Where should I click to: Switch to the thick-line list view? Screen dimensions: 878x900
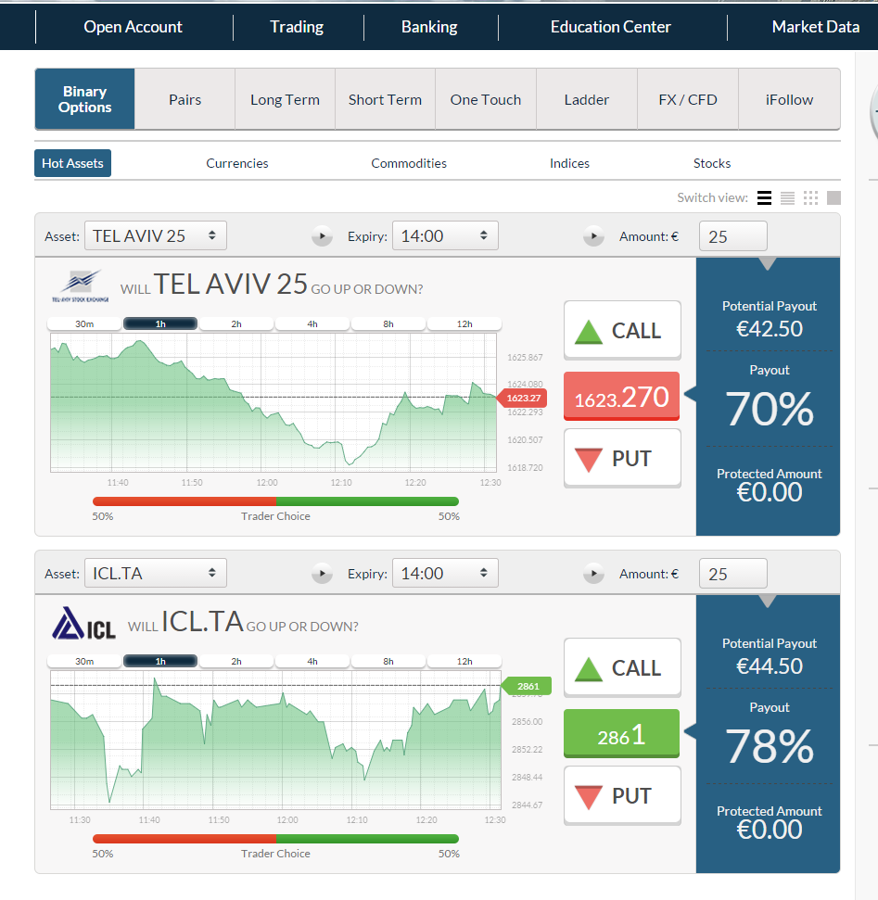pyautogui.click(x=764, y=198)
